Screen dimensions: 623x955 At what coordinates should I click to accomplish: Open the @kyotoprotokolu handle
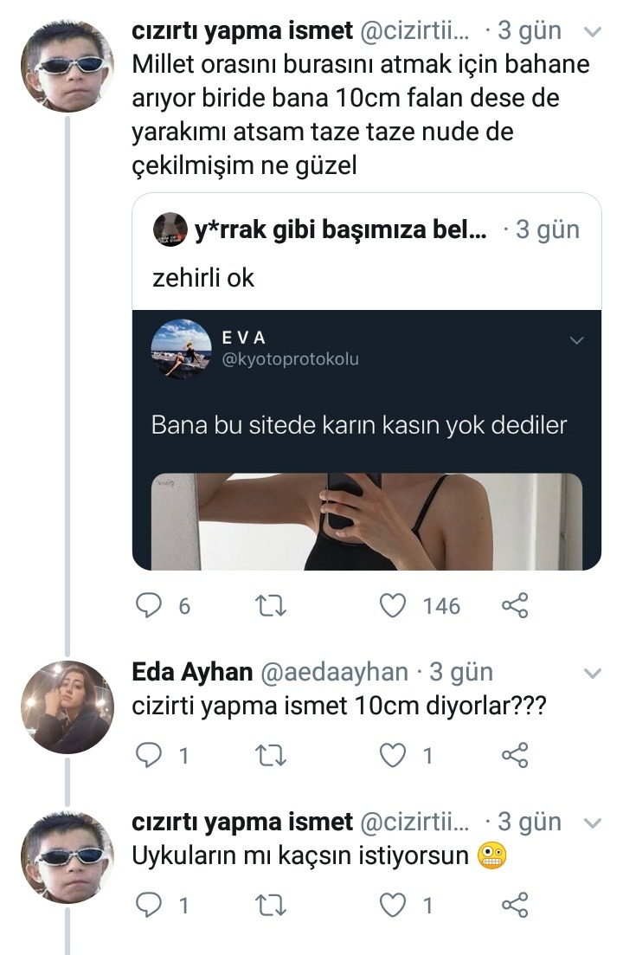pos(290,358)
